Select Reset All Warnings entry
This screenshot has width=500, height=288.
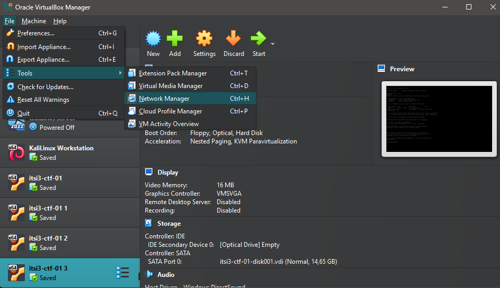pyautogui.click(x=63, y=100)
